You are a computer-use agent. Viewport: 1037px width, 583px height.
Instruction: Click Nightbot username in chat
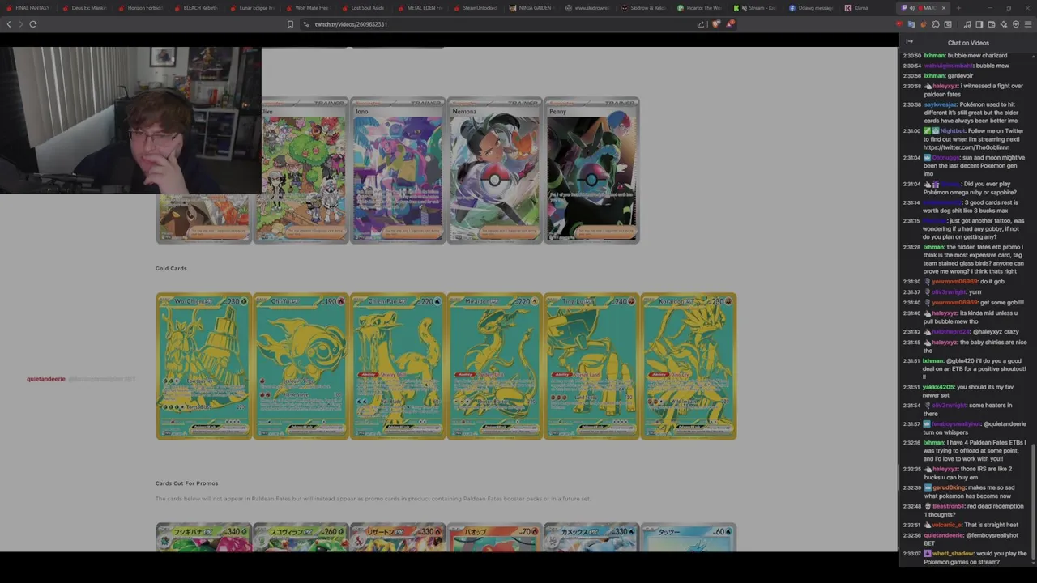[953, 130]
